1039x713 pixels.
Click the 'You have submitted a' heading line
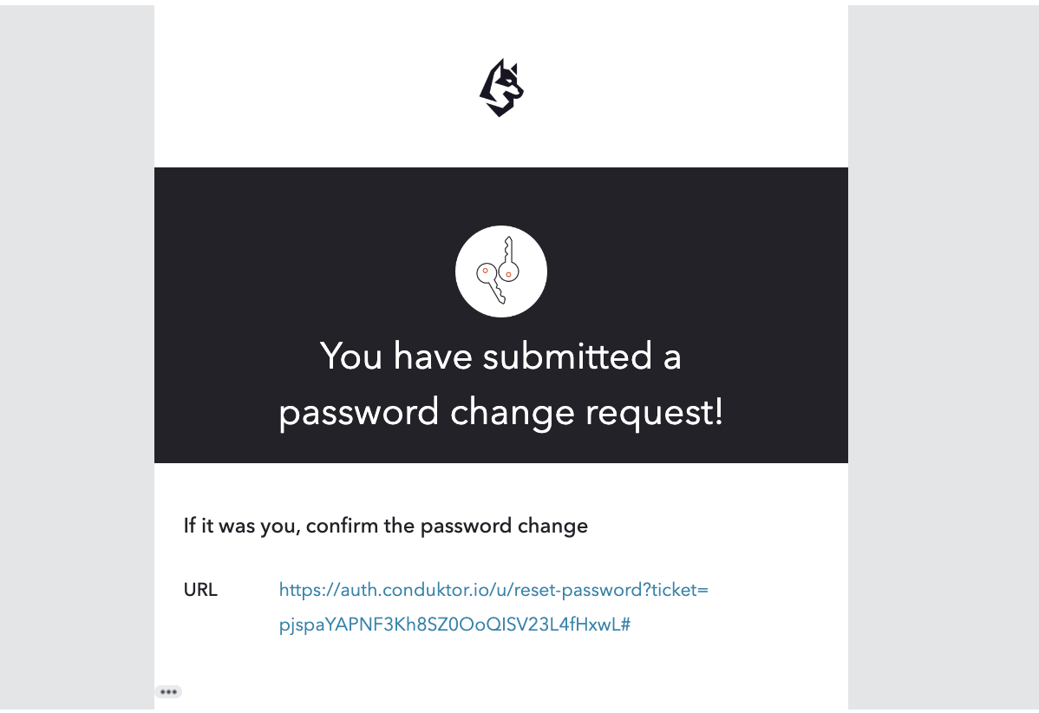coord(501,356)
